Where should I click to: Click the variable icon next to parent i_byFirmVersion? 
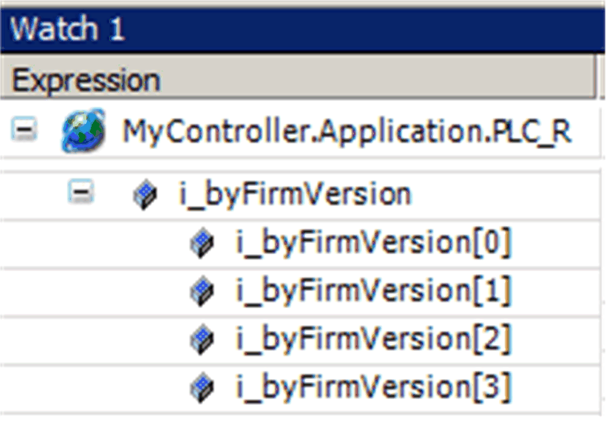pyautogui.click(x=145, y=194)
